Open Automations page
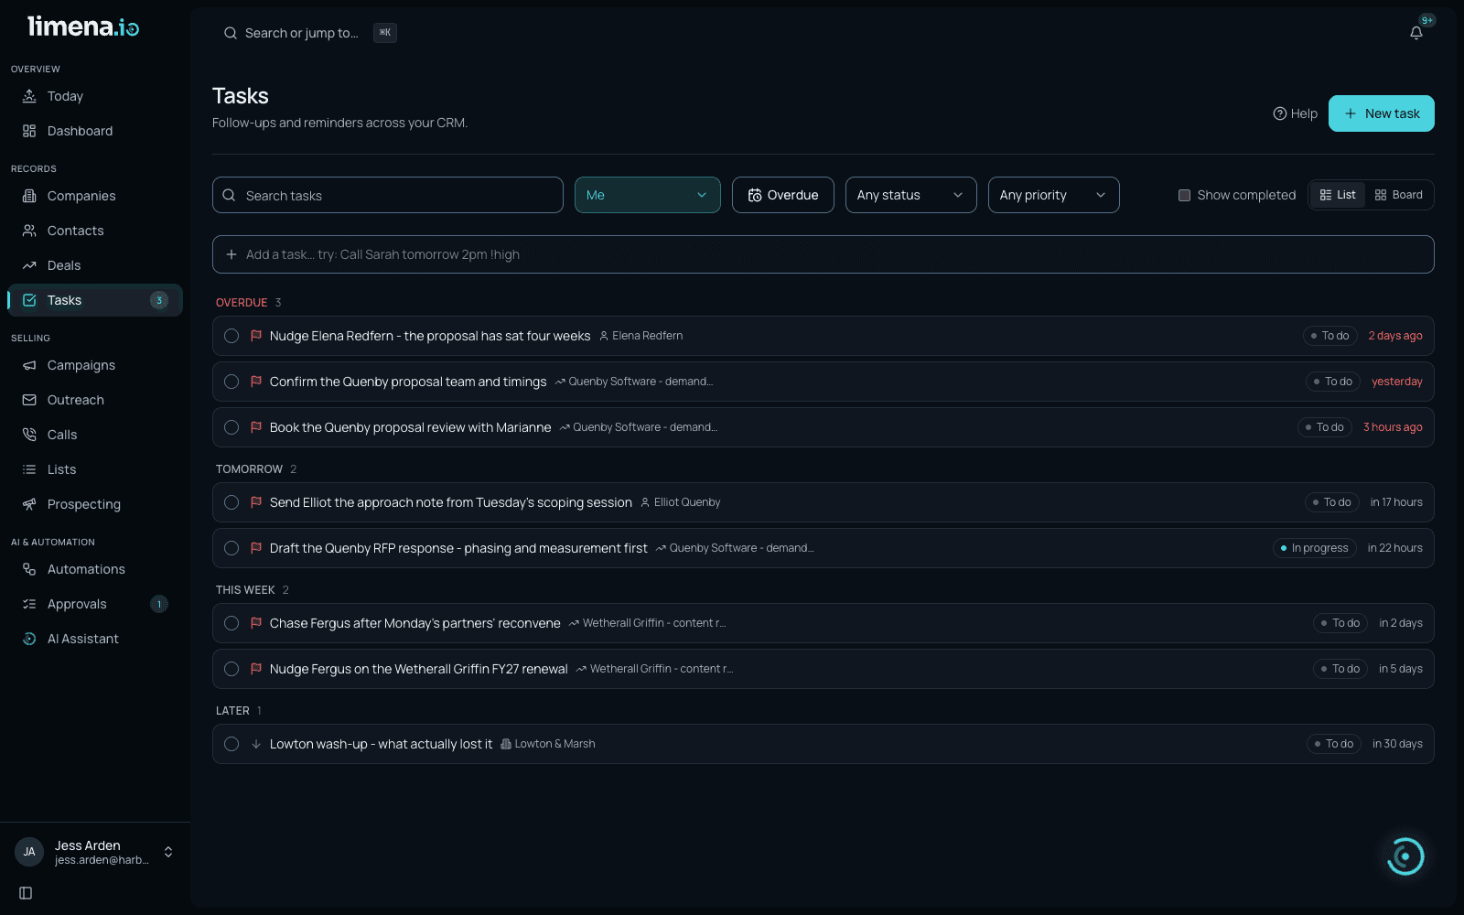Screen dimensions: 1464x915 tap(95, 569)
